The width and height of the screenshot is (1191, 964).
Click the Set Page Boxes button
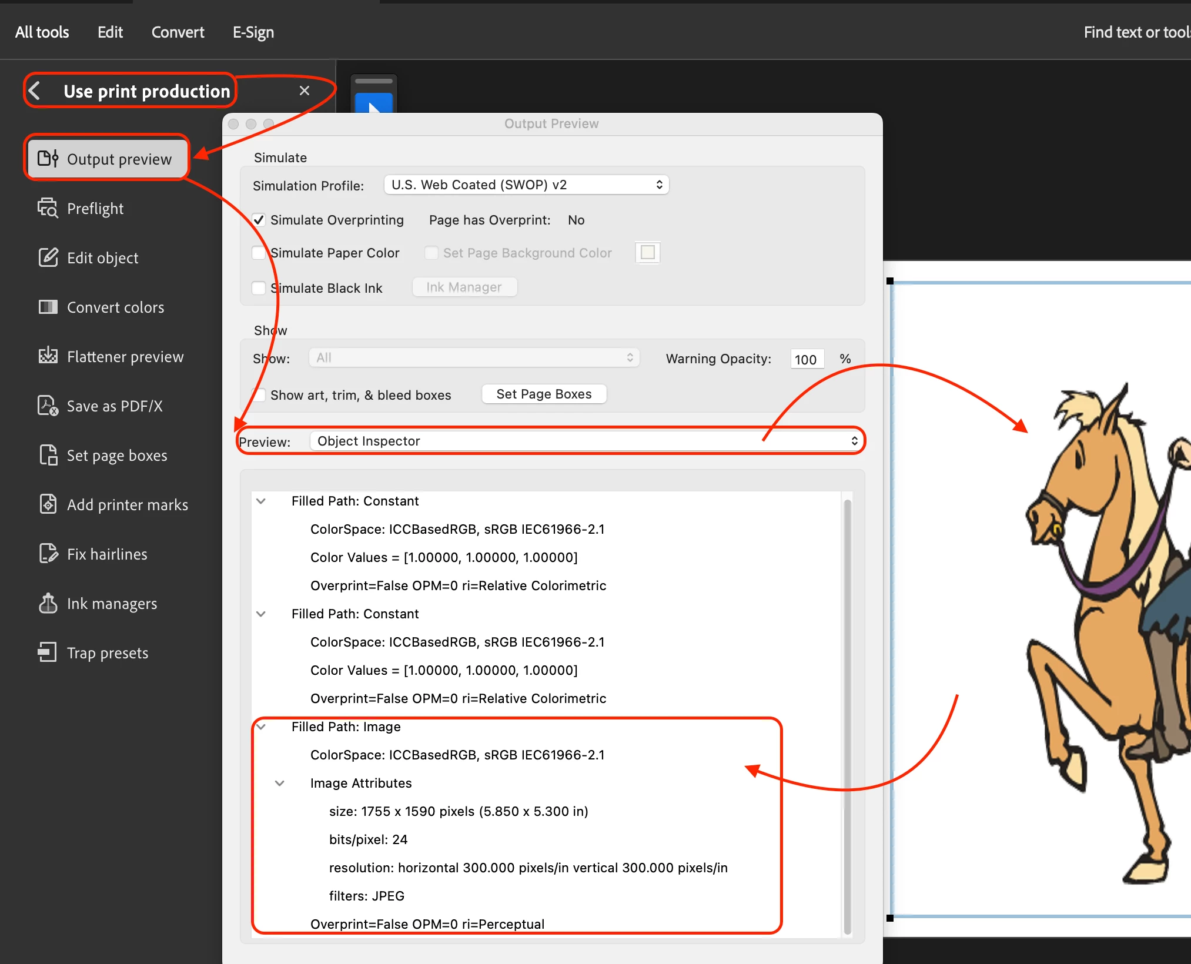544,394
